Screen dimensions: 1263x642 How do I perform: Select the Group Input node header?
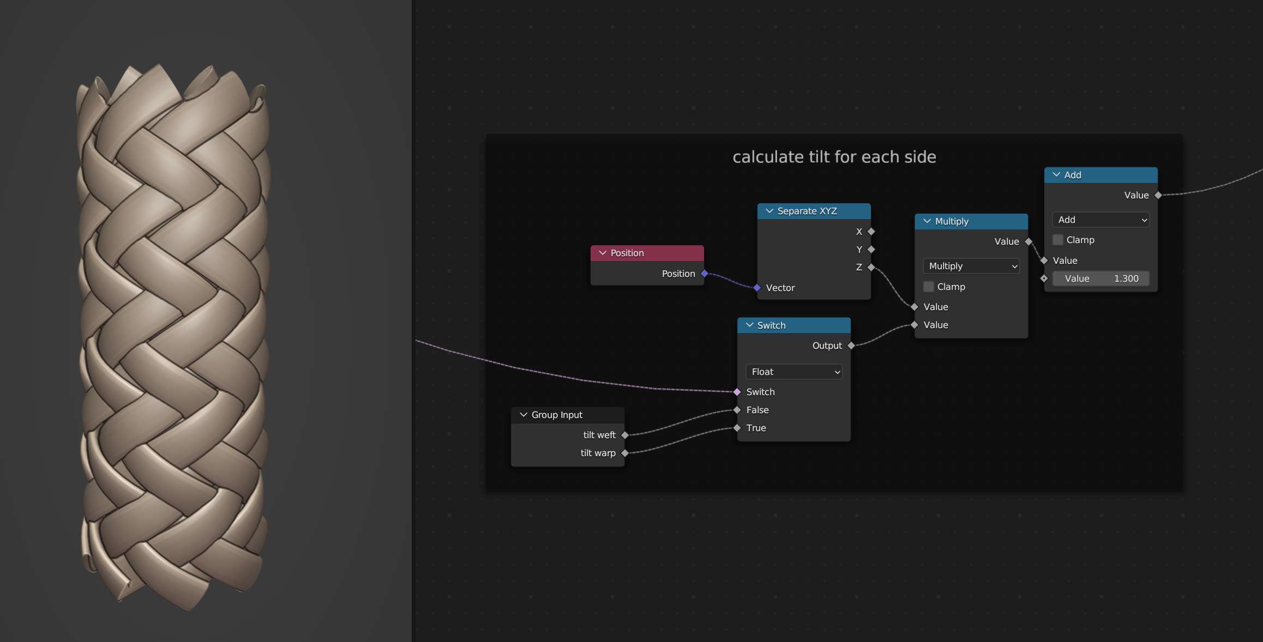coord(568,415)
